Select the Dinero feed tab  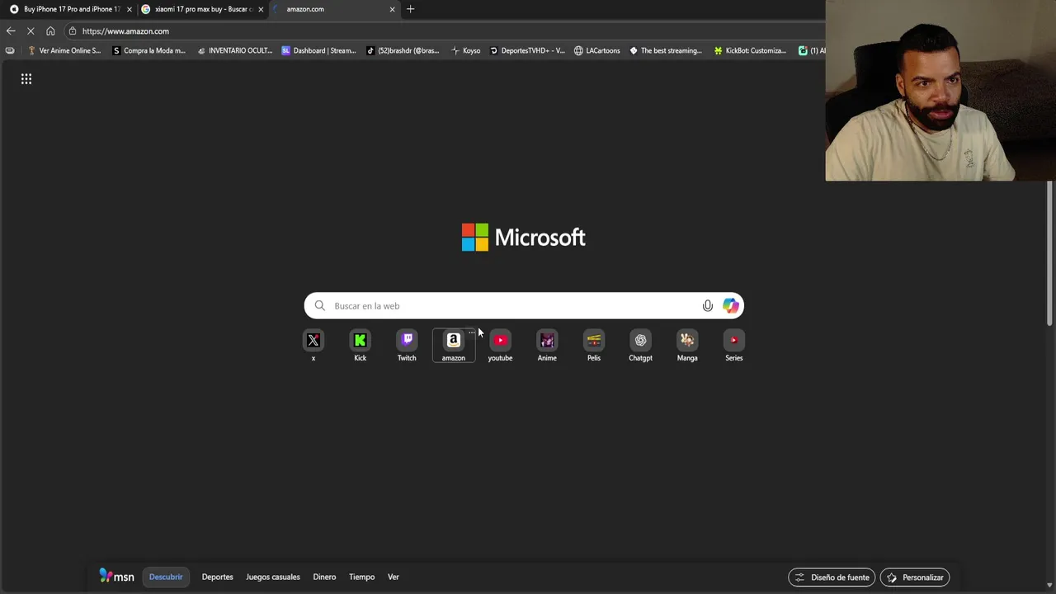(x=324, y=577)
